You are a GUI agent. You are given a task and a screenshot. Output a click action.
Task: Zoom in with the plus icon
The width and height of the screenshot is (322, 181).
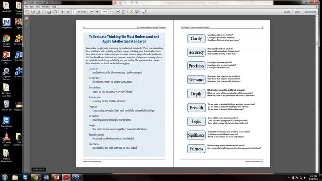[x=97, y=12]
